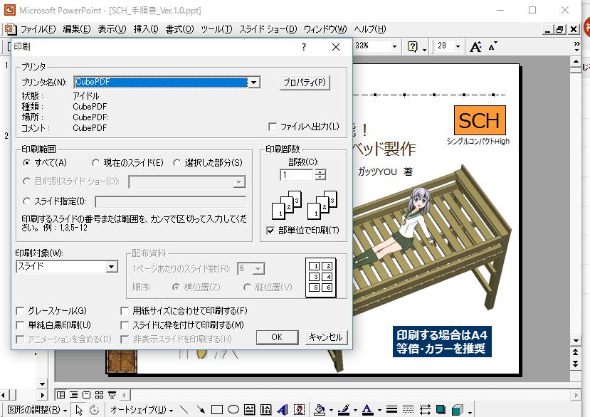Uncheck 部単位で印刷(T) checkbox
The width and height of the screenshot is (590, 417).
[x=270, y=231]
